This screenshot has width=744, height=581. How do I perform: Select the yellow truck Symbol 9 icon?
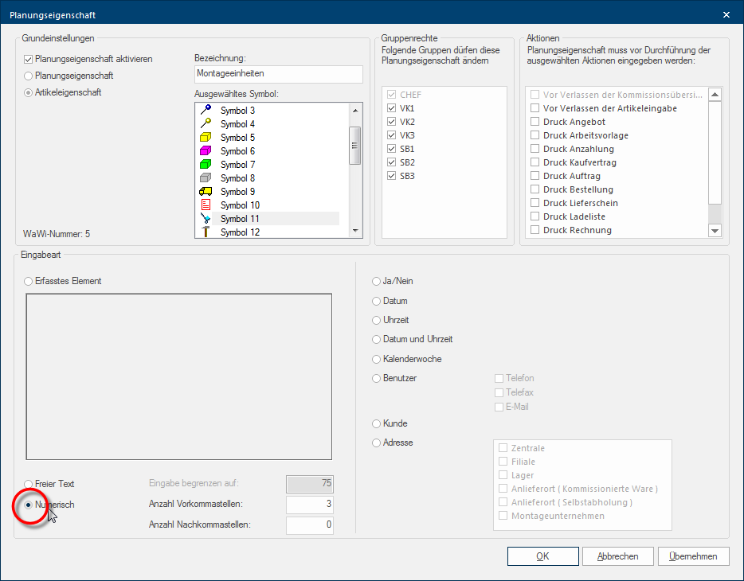click(205, 191)
